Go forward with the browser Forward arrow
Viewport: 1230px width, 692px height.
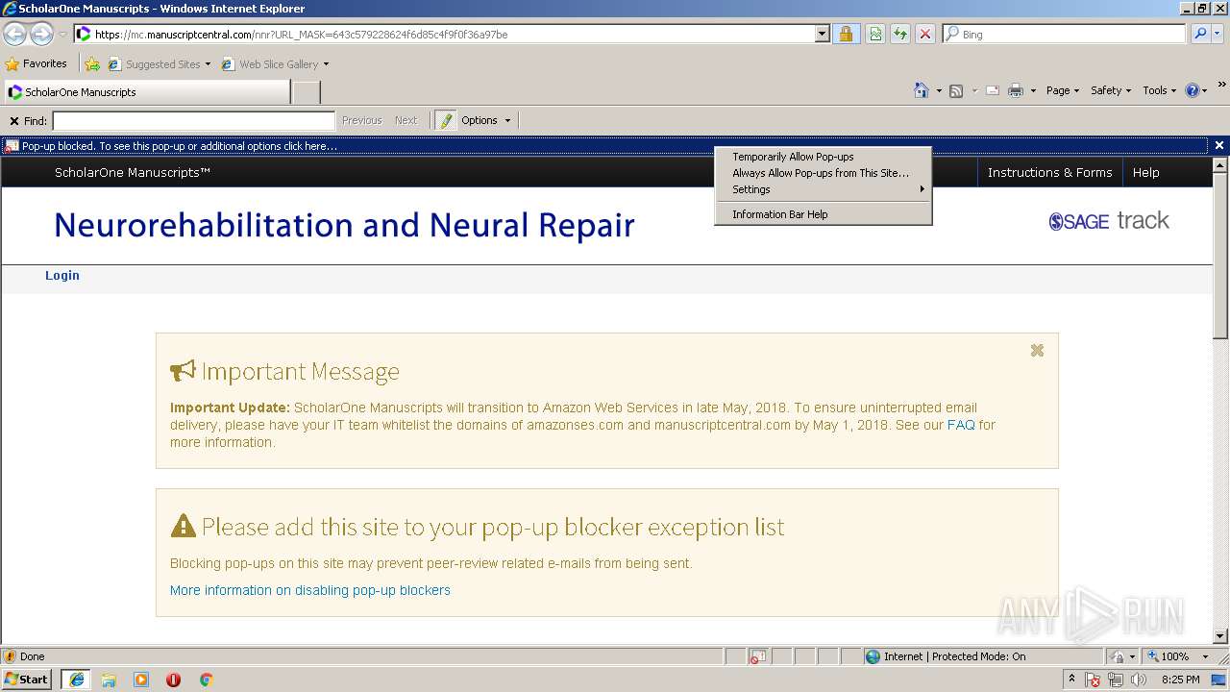click(x=41, y=35)
